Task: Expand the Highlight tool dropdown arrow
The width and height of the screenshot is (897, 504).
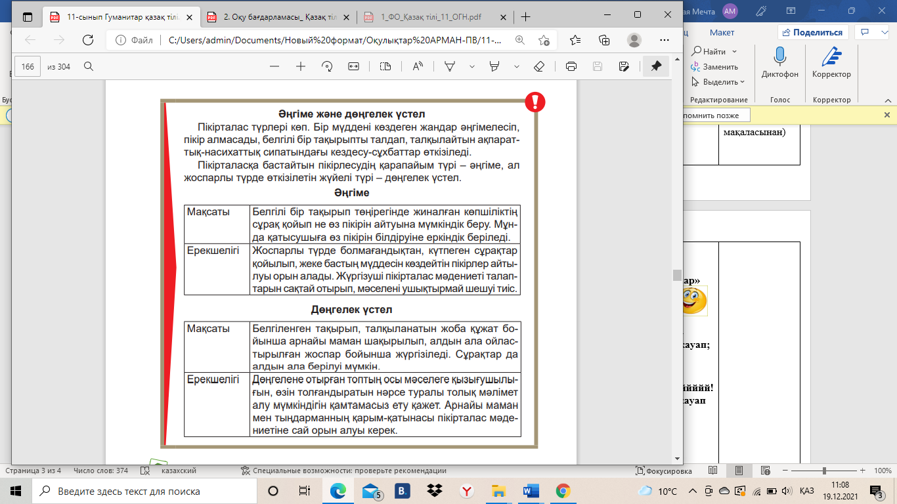Action: 517,66
